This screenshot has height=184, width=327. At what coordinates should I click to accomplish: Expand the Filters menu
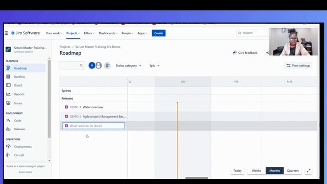[x=89, y=33]
